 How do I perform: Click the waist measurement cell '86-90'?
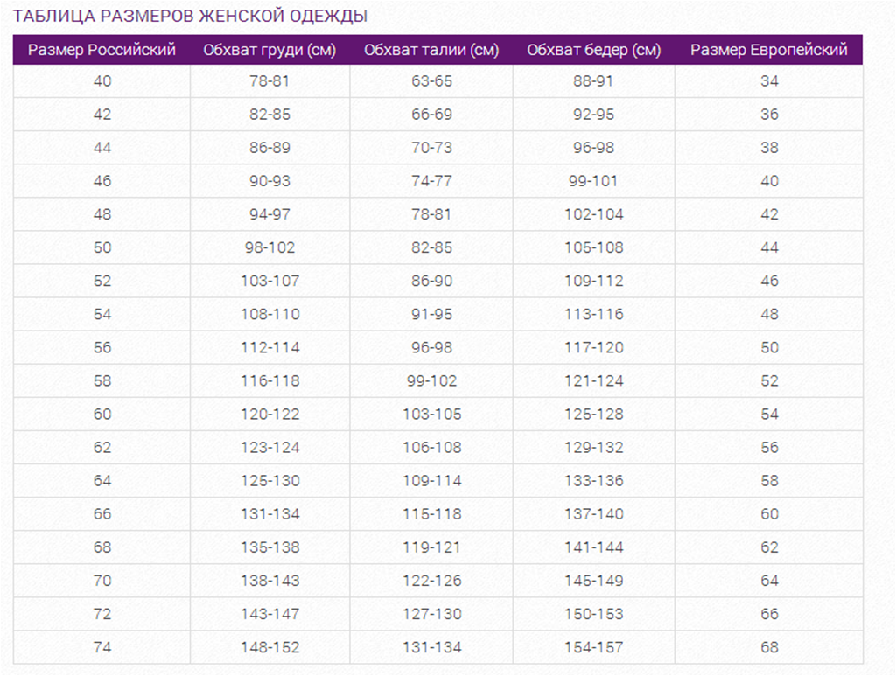point(431,281)
